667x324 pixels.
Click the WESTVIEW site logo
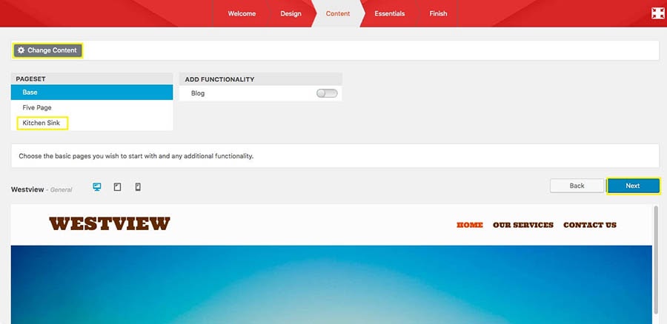(110, 223)
